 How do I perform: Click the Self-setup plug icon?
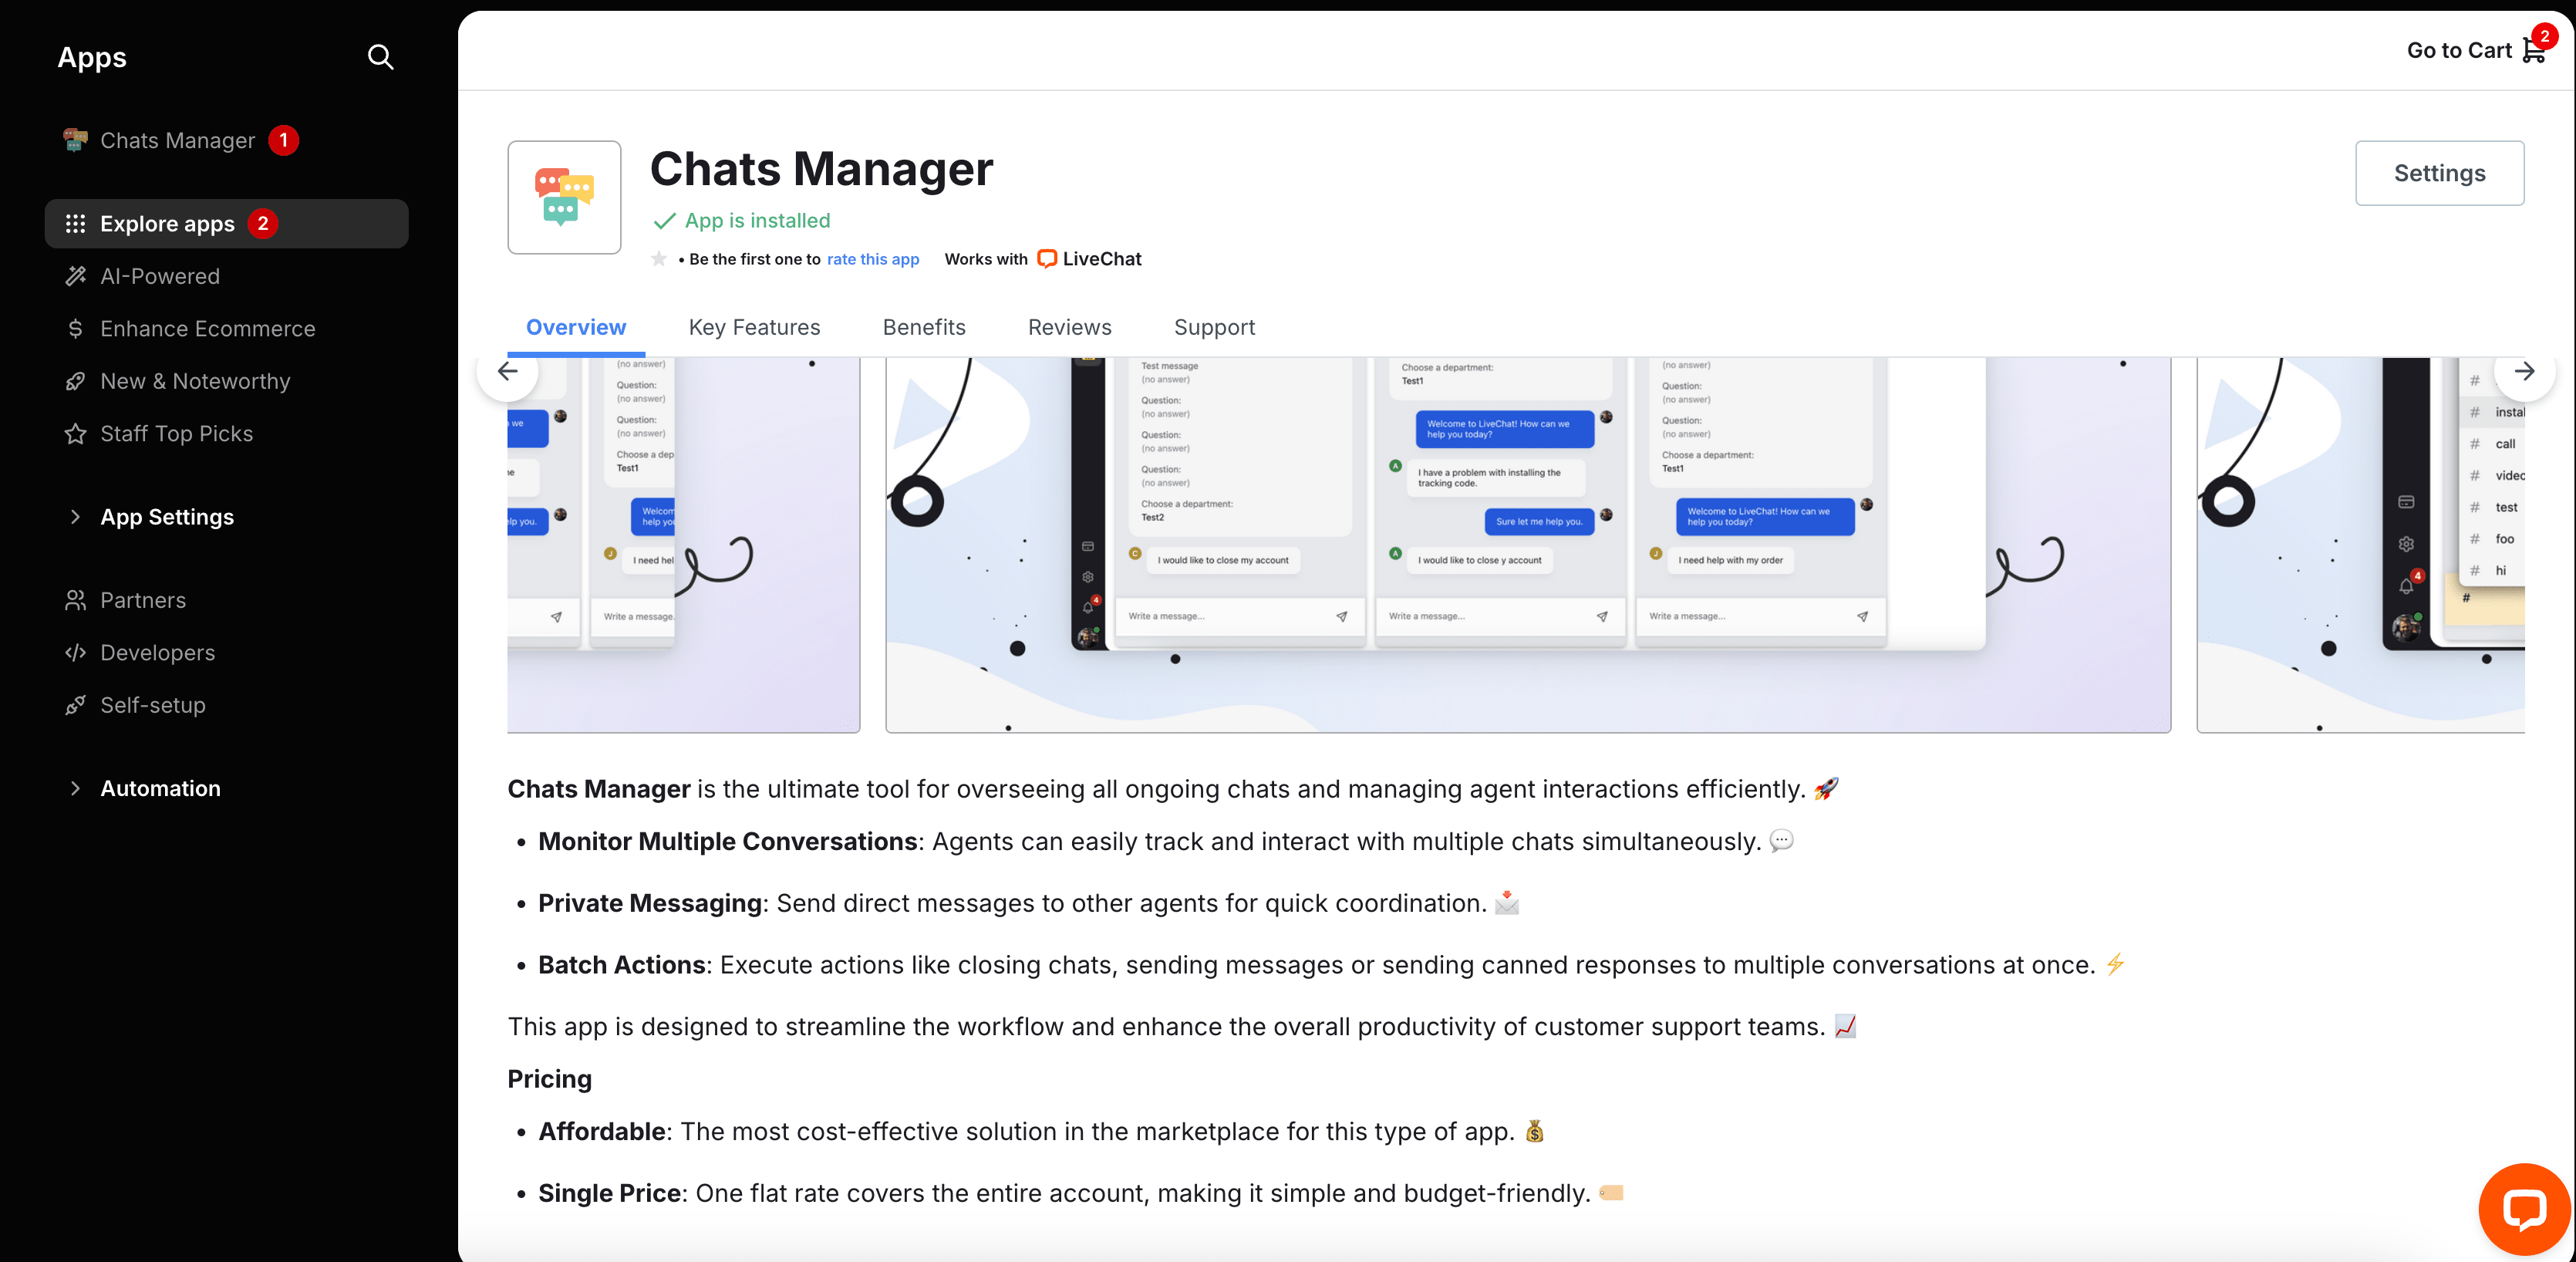(75, 705)
